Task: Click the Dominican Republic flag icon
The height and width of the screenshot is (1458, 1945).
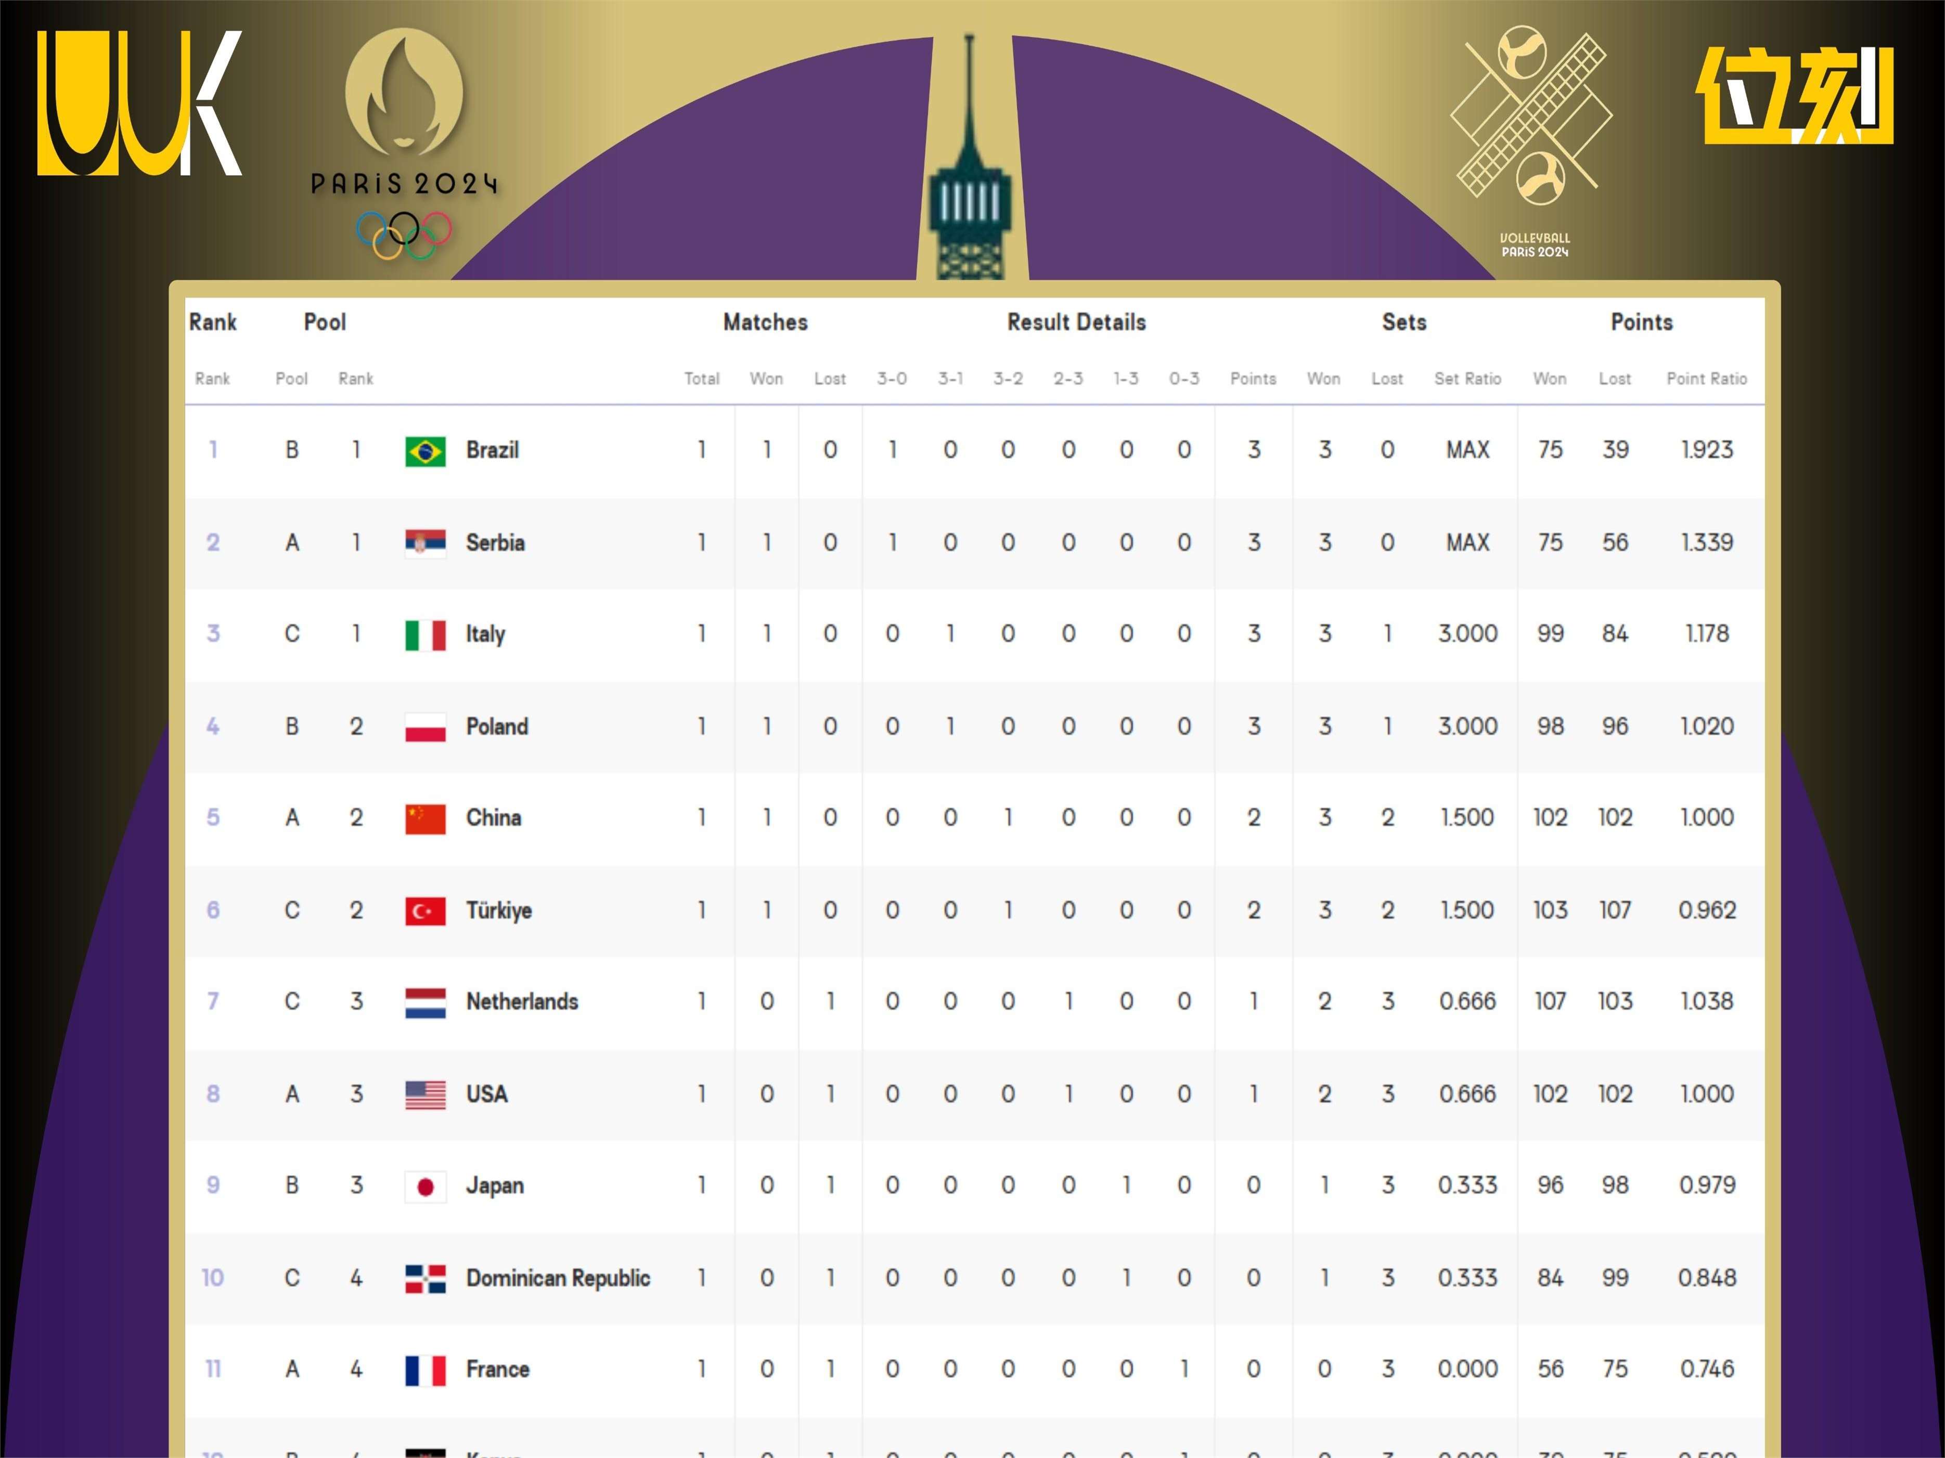Action: point(424,1278)
